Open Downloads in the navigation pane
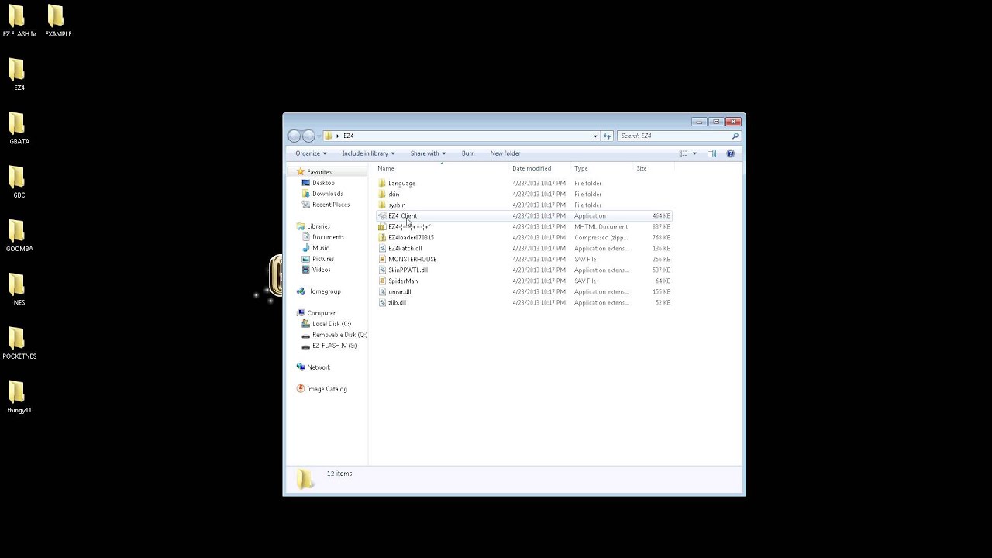 [x=327, y=194]
